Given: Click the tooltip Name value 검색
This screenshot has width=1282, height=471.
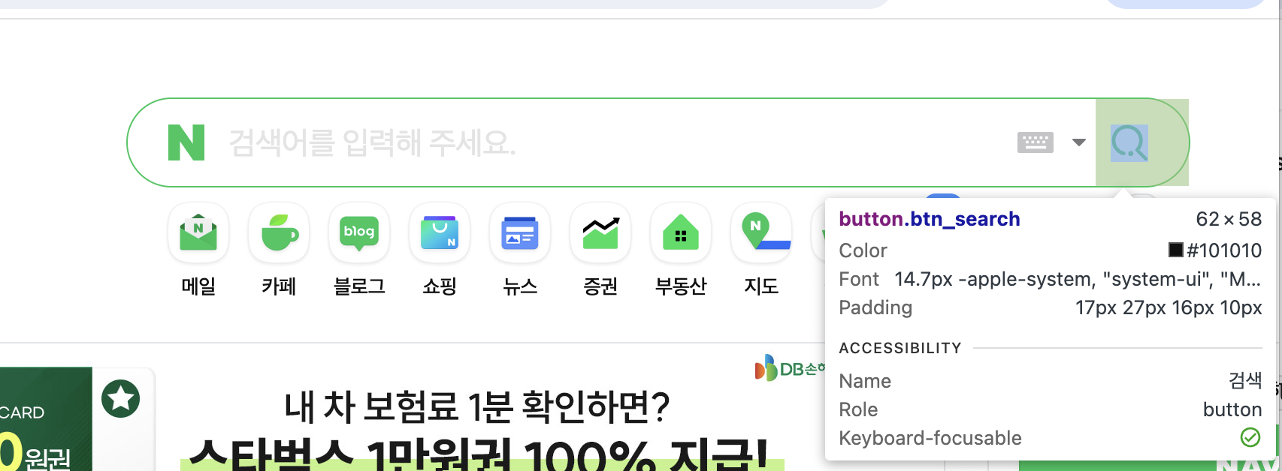Looking at the screenshot, I should 1245,380.
